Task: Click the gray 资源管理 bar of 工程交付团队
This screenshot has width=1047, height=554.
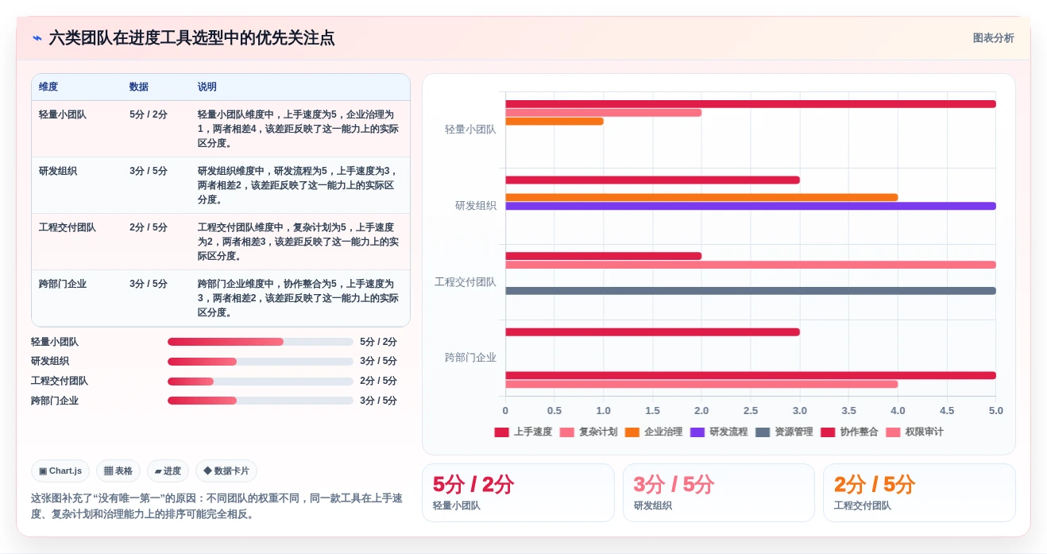Action: pyautogui.click(x=751, y=291)
